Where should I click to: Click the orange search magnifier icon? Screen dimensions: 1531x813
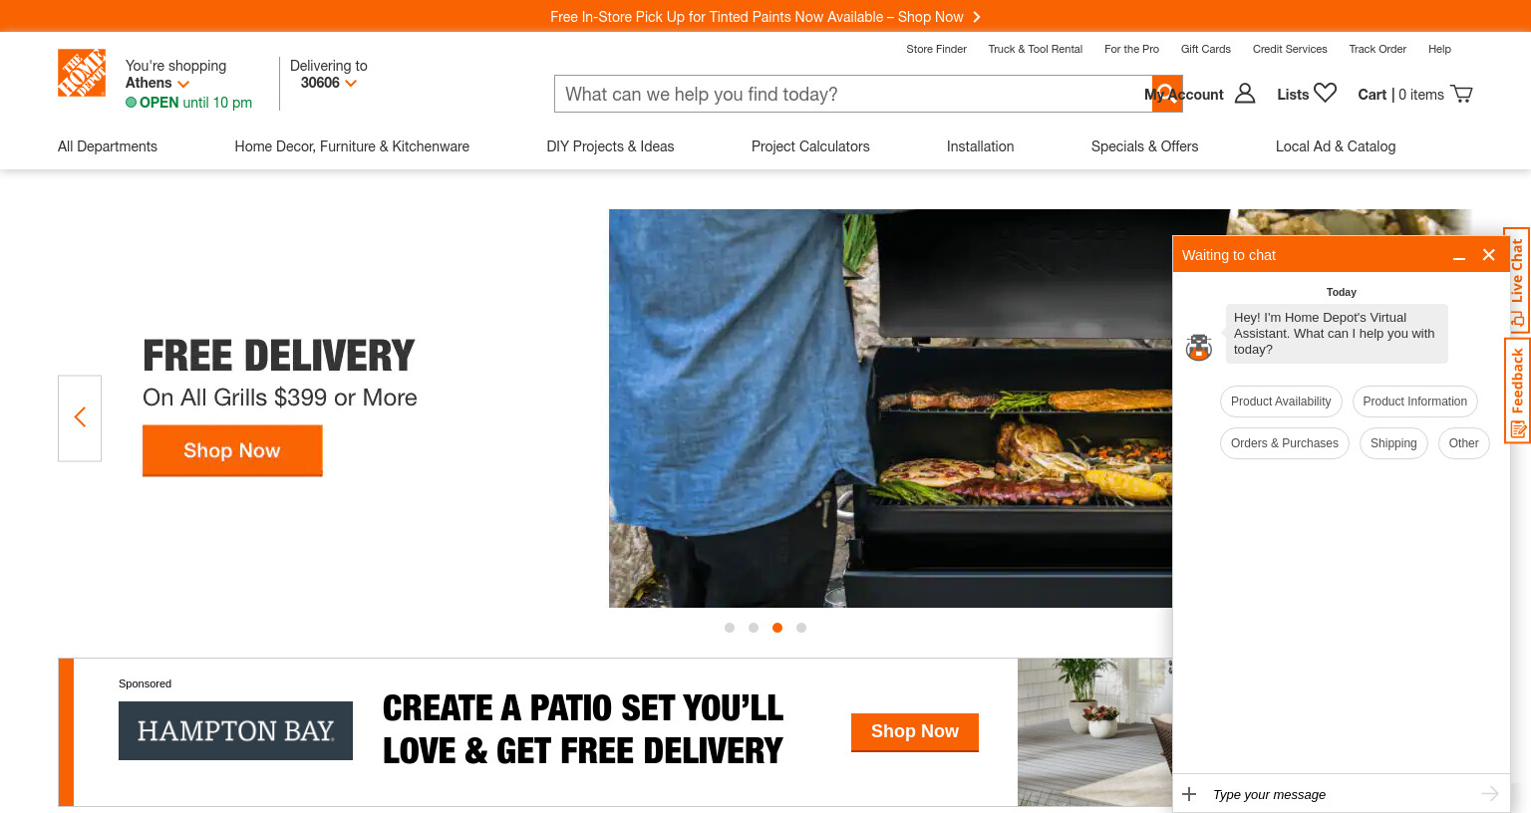[1167, 94]
